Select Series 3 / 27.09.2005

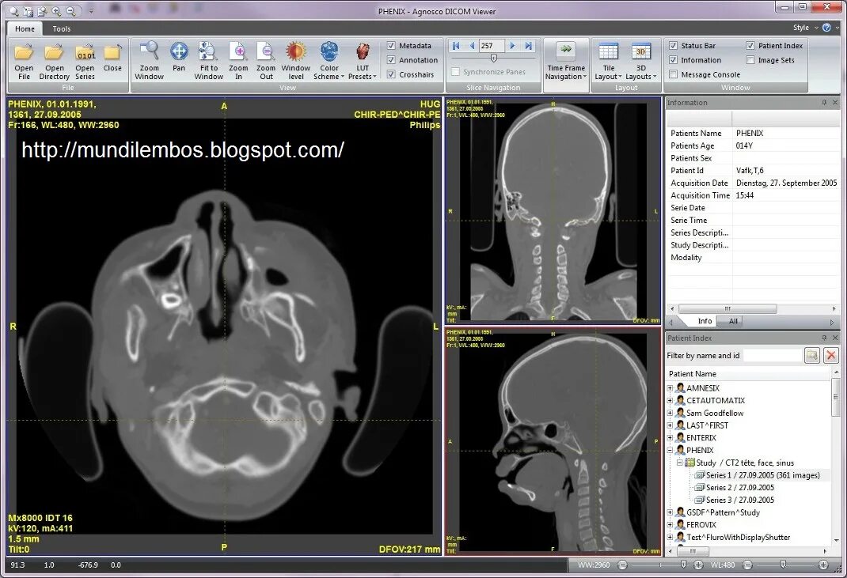pyautogui.click(x=740, y=500)
